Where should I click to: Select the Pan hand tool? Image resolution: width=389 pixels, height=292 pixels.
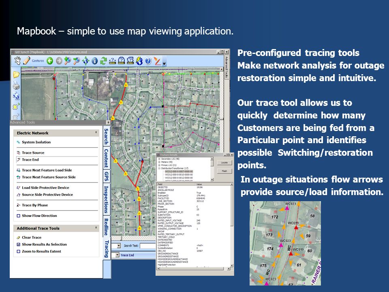pos(17,60)
